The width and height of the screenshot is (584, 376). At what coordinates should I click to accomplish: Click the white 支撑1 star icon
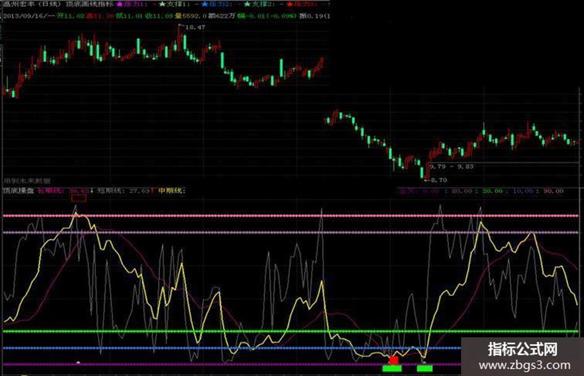(162, 4)
